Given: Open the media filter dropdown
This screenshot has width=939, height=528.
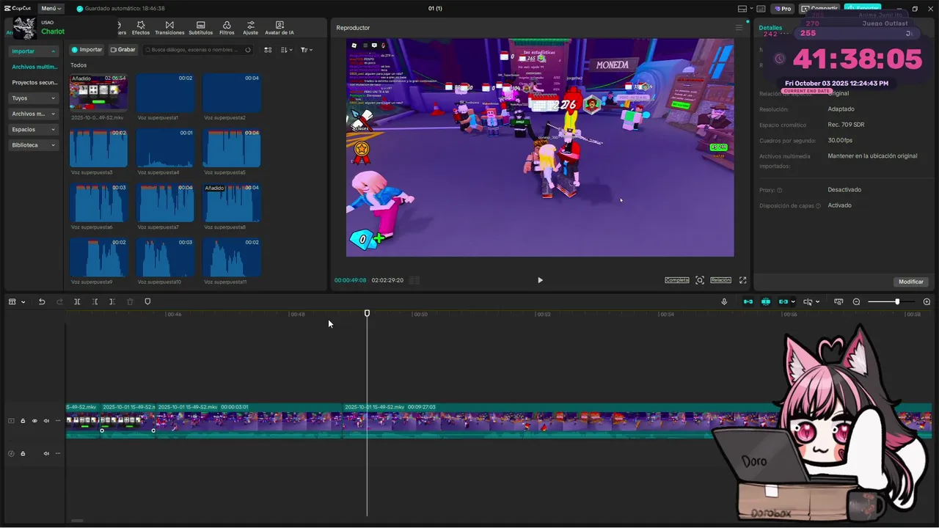Looking at the screenshot, I should [x=307, y=50].
